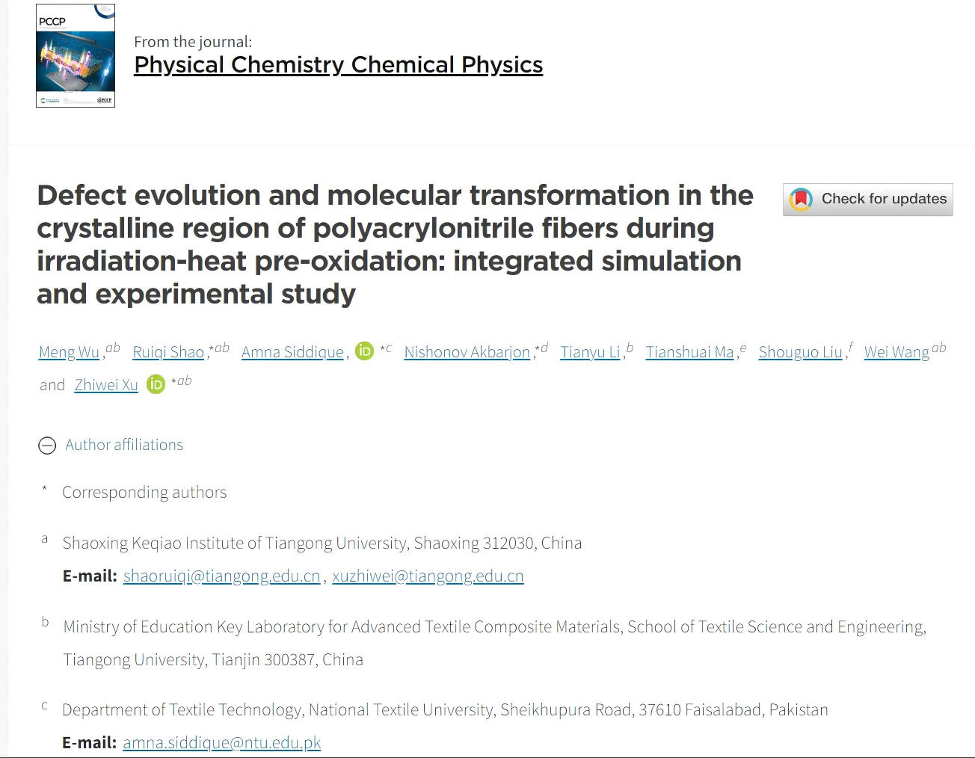Open author Nishonov Akbarjon's link
The width and height of the screenshot is (975, 758).
pos(467,352)
